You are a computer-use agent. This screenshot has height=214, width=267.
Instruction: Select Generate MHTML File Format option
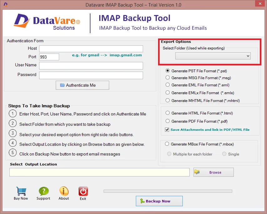167,100
